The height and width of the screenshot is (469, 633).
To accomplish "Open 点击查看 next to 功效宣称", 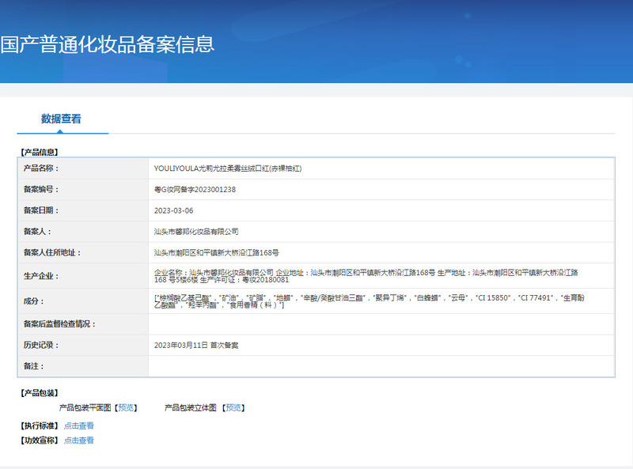I will point(78,440).
